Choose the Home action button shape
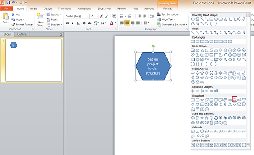 pyautogui.click(x=211, y=144)
